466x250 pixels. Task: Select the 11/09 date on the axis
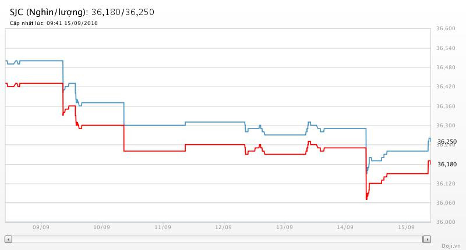pyautogui.click(x=163, y=227)
